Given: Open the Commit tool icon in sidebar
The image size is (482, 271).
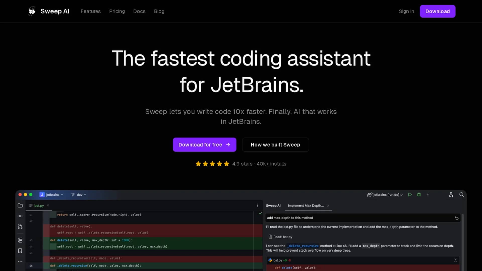Looking at the screenshot, I should (20, 216).
